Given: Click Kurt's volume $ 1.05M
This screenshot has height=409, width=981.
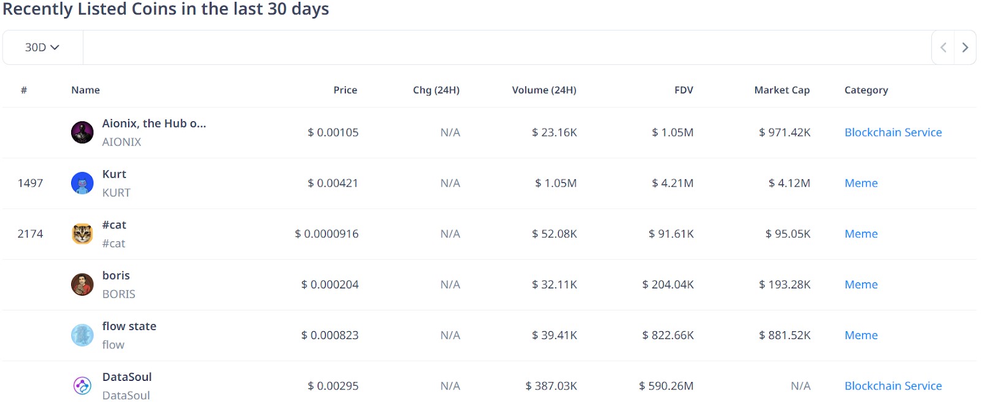Looking at the screenshot, I should click(555, 183).
